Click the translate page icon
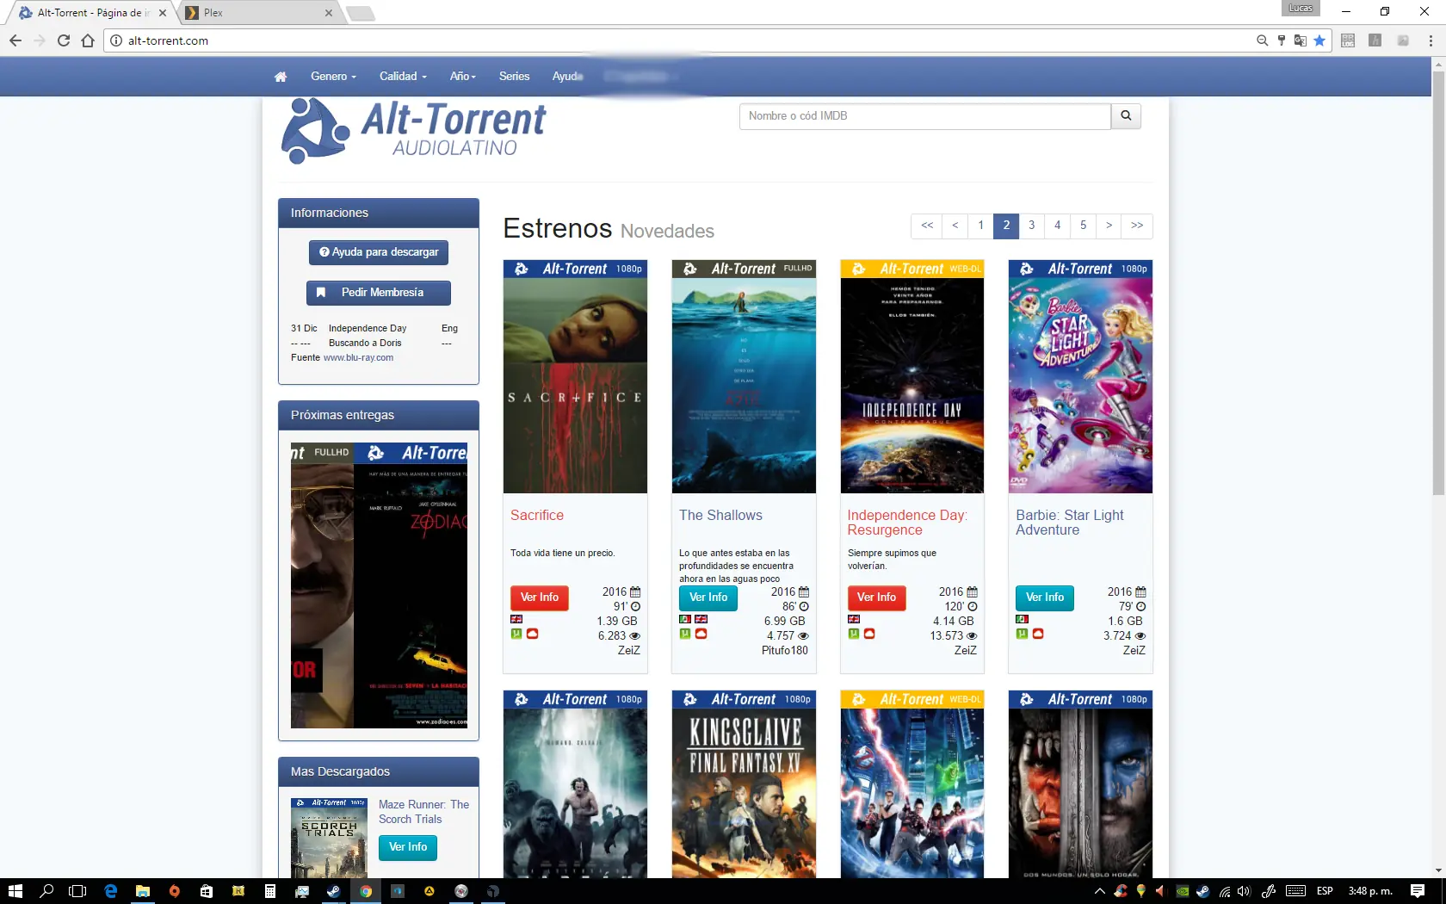 click(1301, 40)
